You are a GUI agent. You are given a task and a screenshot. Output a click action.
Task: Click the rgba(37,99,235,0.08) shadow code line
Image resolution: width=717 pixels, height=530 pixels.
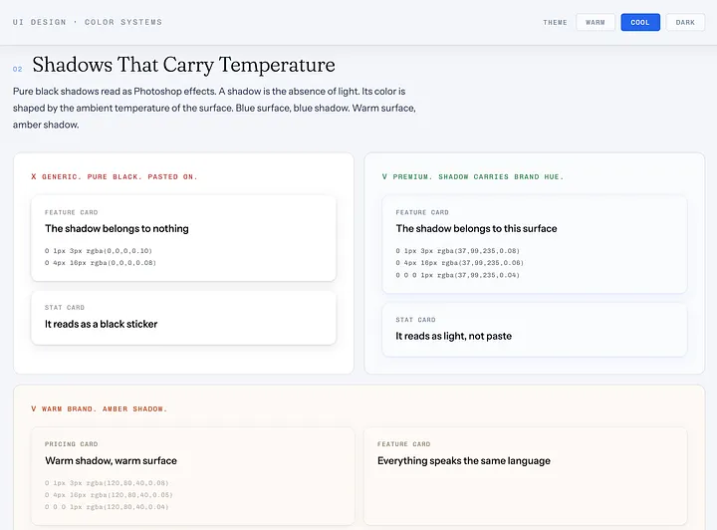pyautogui.click(x=458, y=251)
